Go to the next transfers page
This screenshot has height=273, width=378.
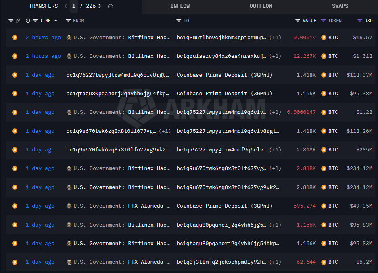pos(100,6)
